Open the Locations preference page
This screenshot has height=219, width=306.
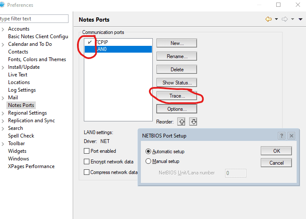click(19, 82)
